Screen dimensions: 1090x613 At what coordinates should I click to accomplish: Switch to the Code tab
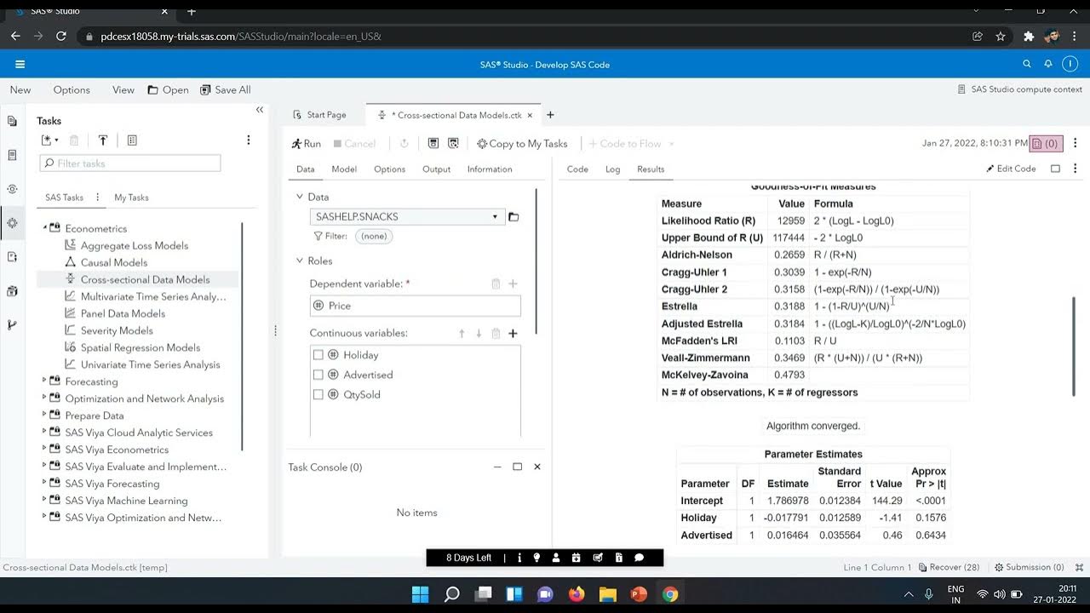click(x=577, y=169)
